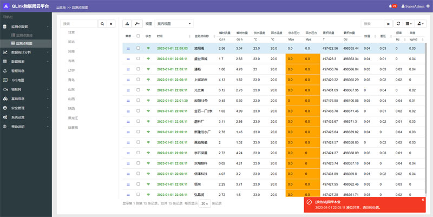Open the page size 20 dropdown
Screen dimensions: 433x217
coord(204,203)
